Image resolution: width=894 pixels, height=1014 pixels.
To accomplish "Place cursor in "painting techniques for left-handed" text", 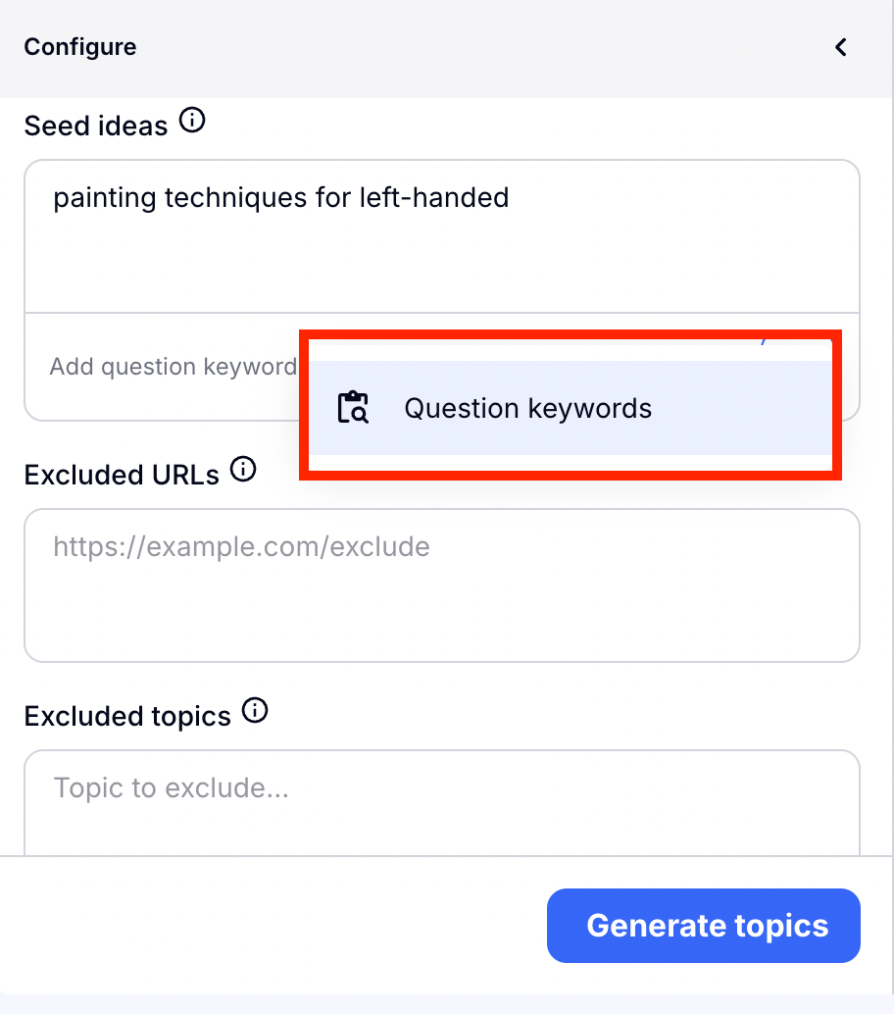I will pos(280,198).
